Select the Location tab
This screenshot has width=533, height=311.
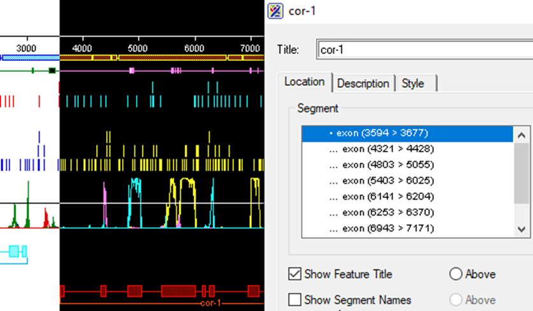tap(304, 82)
